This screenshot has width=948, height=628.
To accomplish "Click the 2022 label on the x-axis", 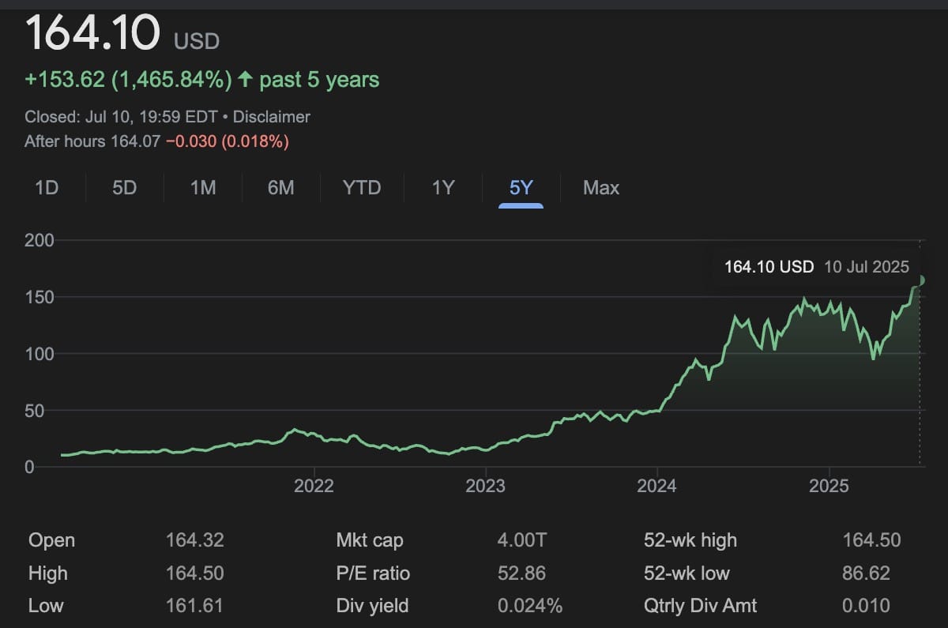I will click(314, 486).
